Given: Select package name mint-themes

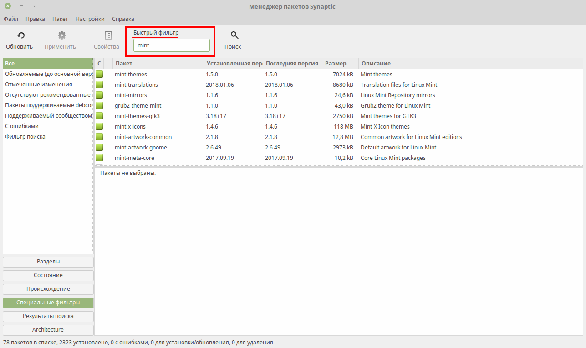Looking at the screenshot, I should click(x=131, y=74).
